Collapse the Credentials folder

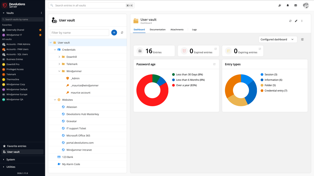tap(55, 50)
